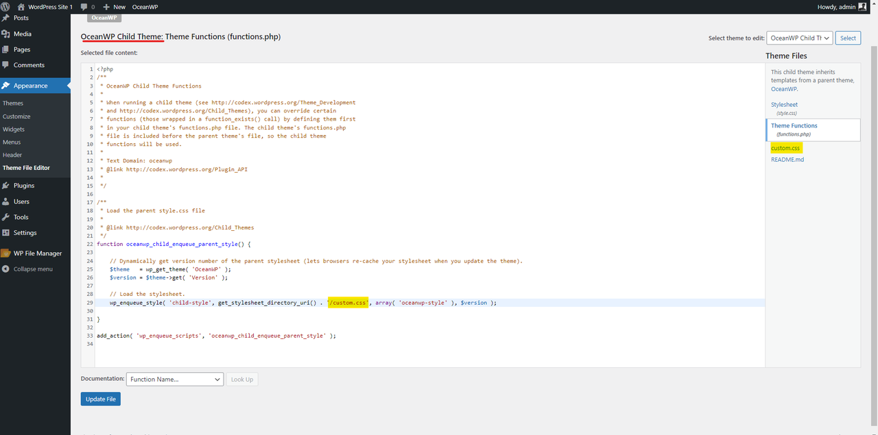Click the 'Text Domain: oceanwp' comment line

[137, 161]
